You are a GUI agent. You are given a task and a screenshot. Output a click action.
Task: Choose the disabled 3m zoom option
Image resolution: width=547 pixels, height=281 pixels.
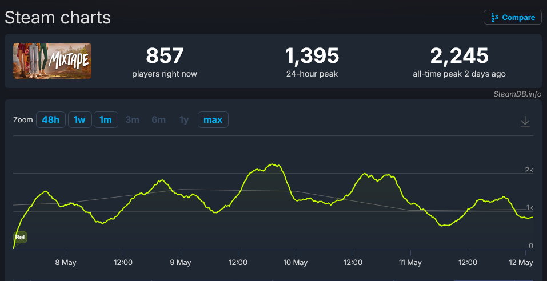pyautogui.click(x=132, y=119)
